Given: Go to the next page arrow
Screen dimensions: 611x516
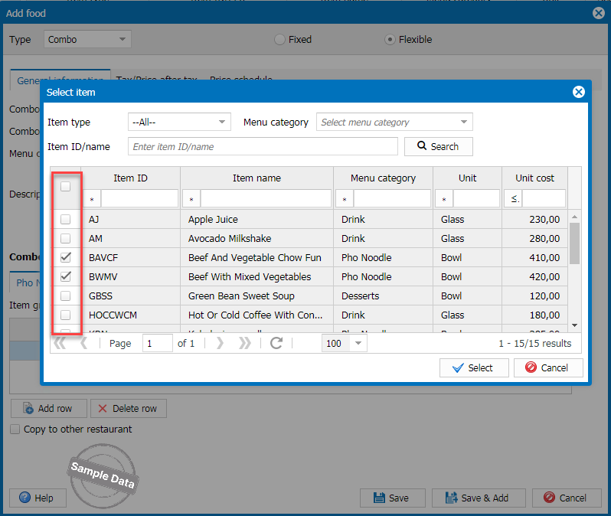Looking at the screenshot, I should 220,343.
